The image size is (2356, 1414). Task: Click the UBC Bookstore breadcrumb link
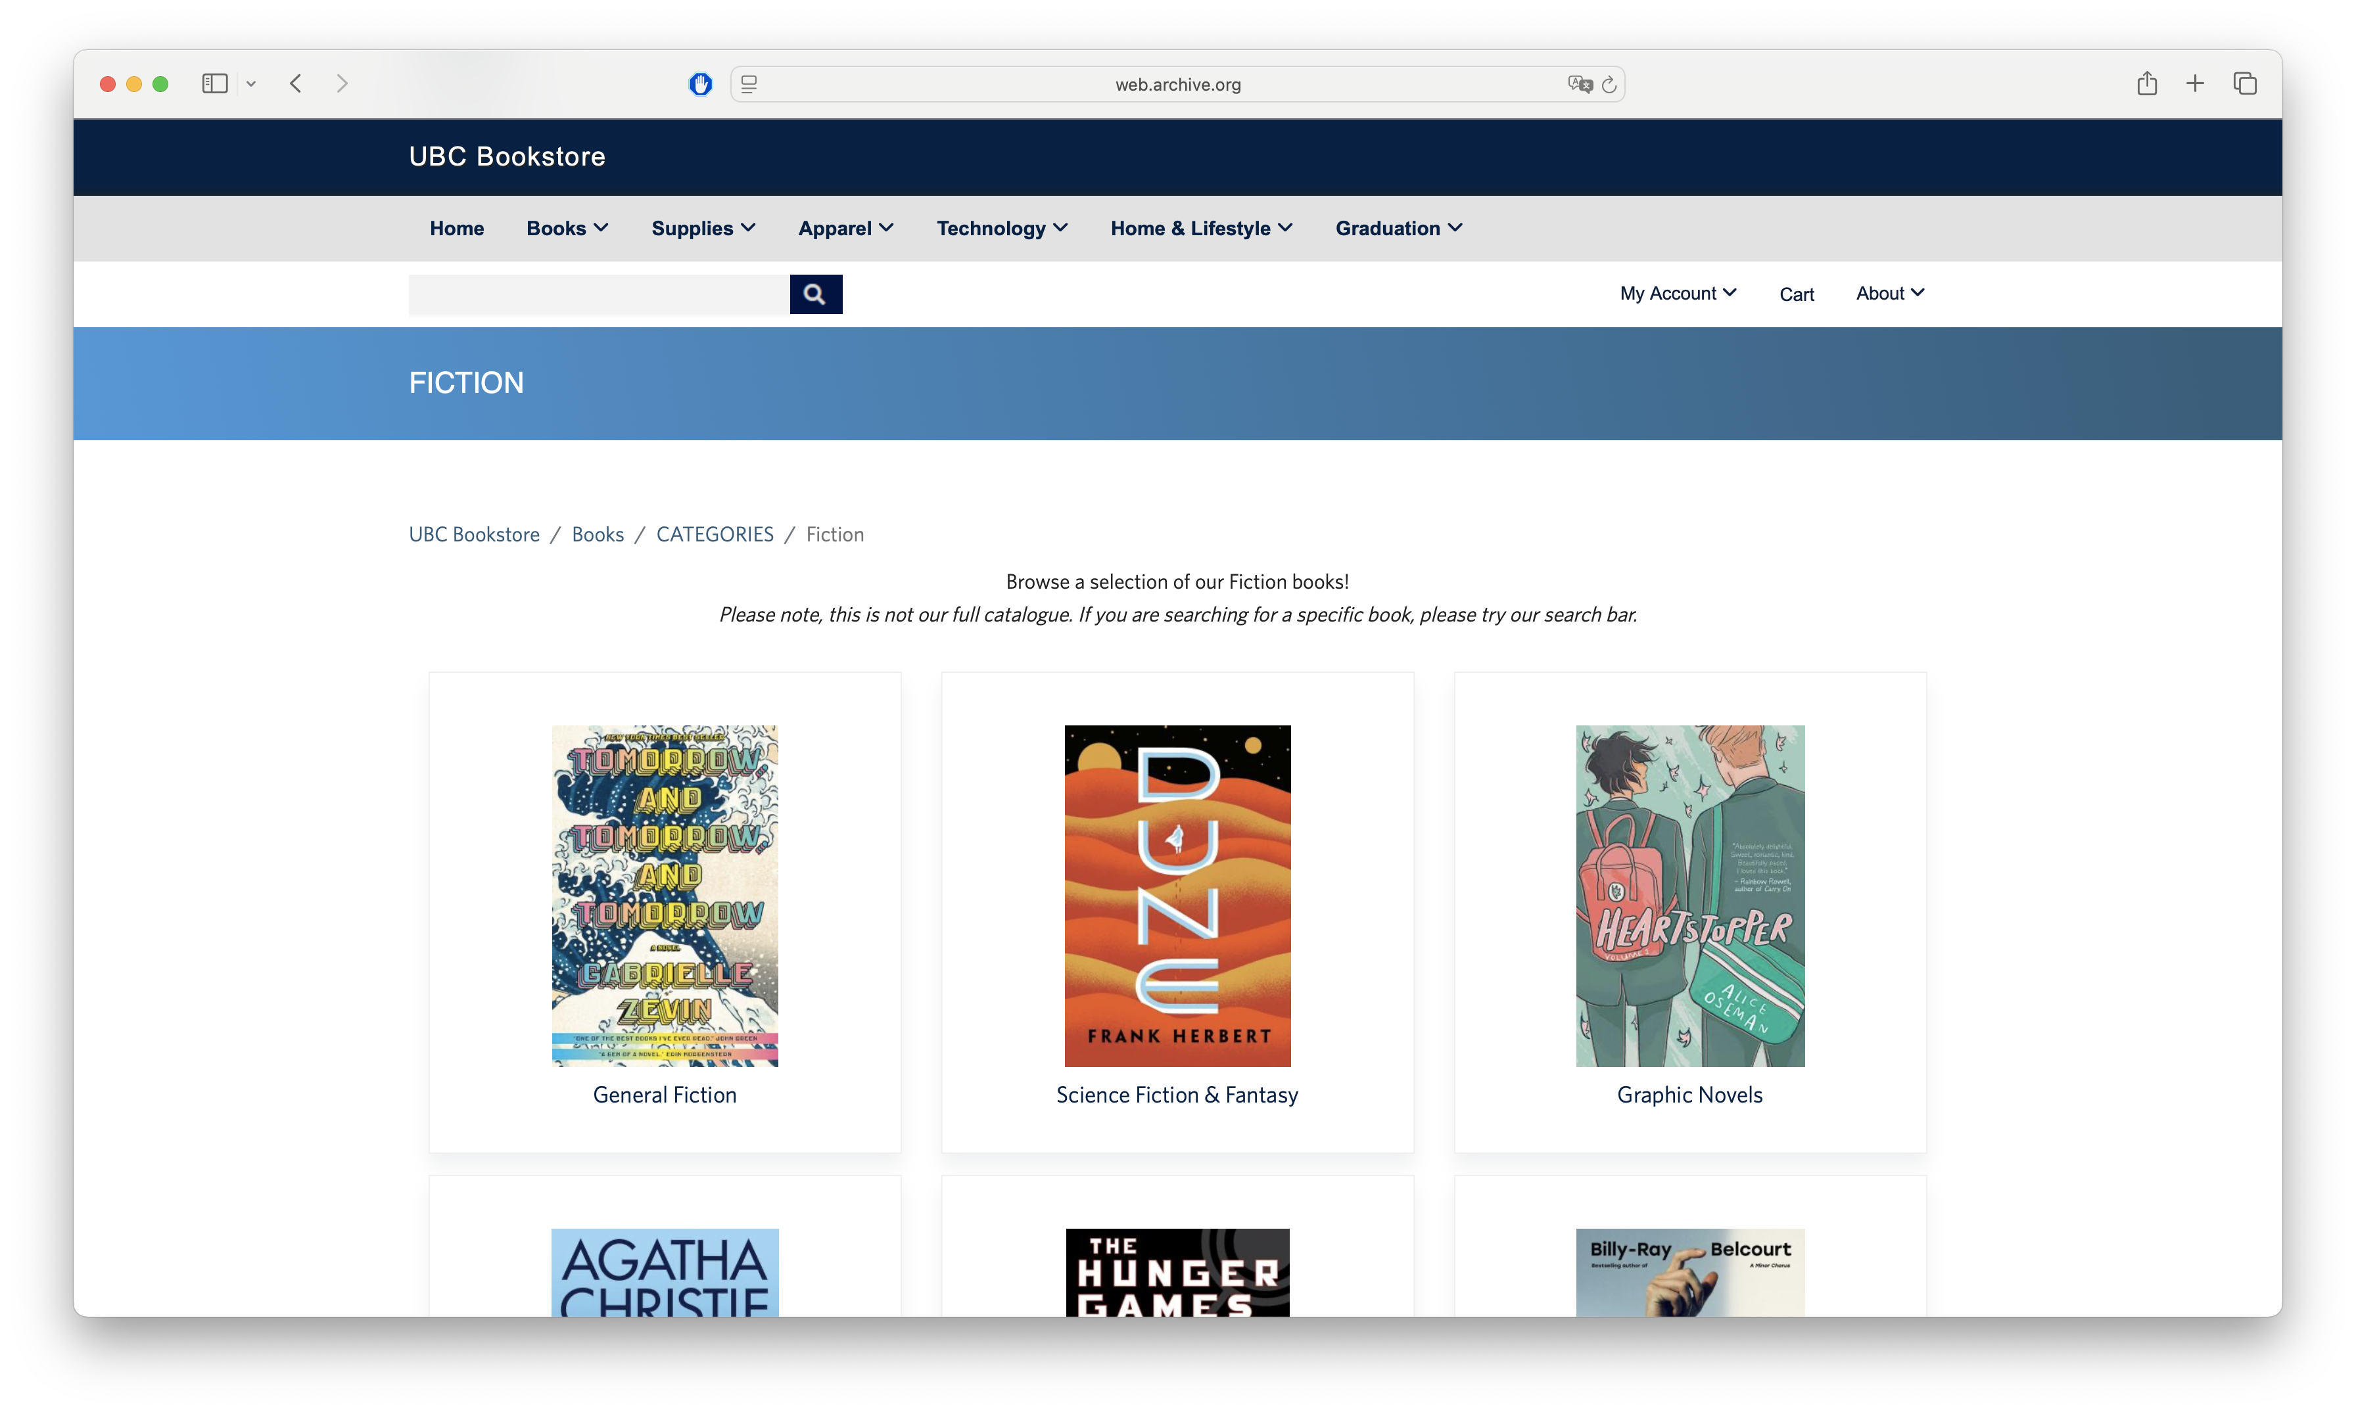click(x=474, y=535)
